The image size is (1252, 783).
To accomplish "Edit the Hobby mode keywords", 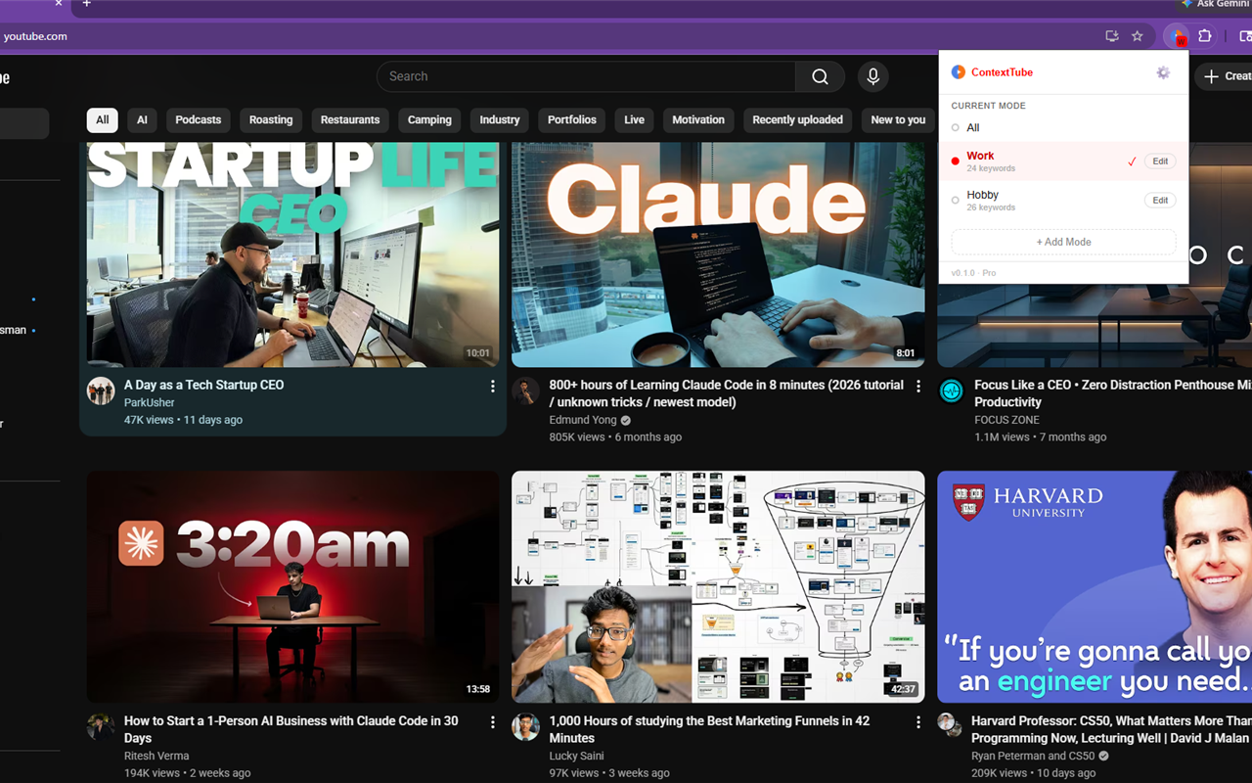I will point(1160,201).
